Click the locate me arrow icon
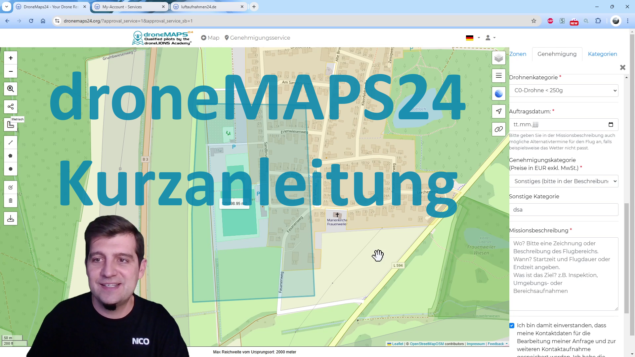Viewport: 635px width, 357px height. point(499,111)
